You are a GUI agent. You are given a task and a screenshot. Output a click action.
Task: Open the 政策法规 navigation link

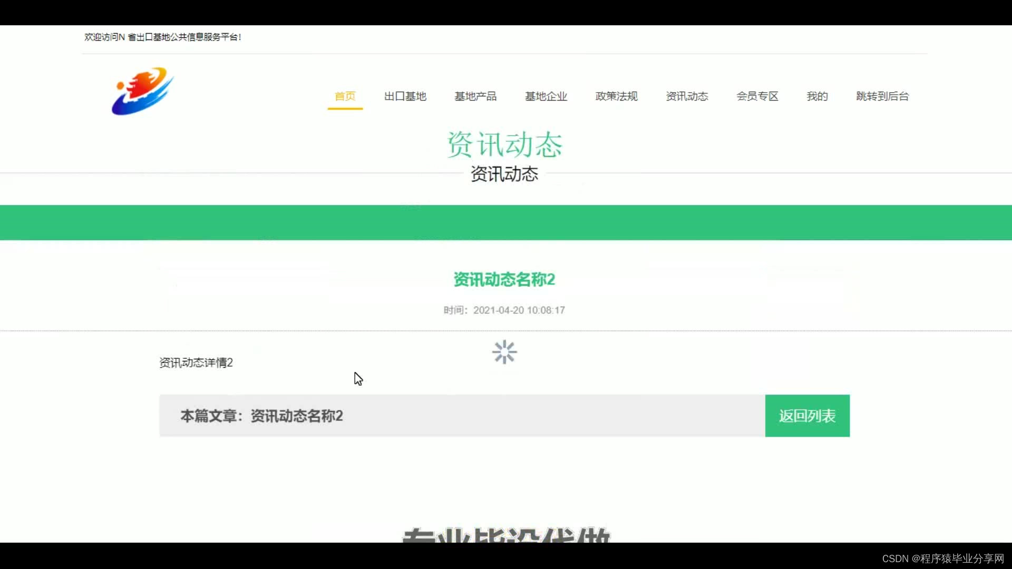pyautogui.click(x=616, y=96)
